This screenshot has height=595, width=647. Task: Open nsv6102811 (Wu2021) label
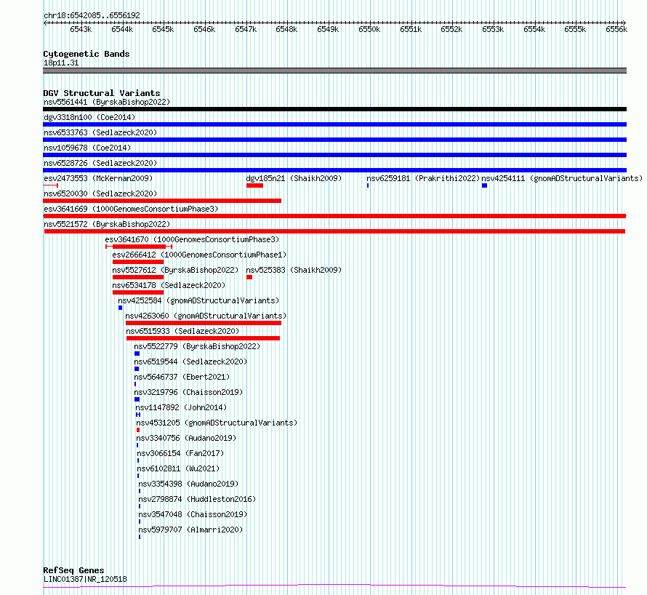click(x=178, y=468)
